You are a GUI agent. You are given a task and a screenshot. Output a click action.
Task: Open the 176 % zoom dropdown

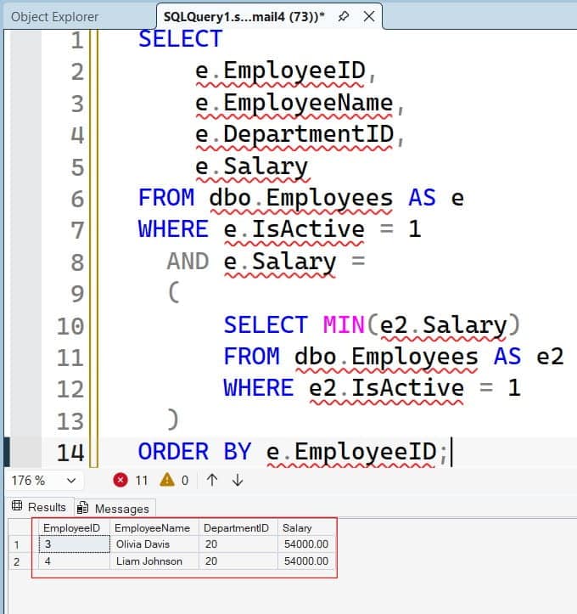point(43,480)
